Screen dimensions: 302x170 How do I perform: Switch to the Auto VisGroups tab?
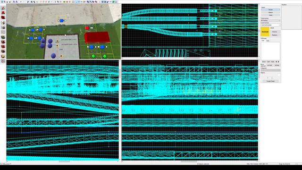coord(268,41)
